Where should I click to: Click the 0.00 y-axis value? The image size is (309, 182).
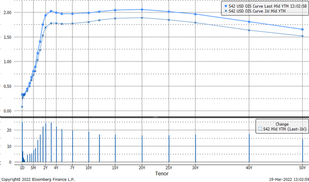pos(8,111)
